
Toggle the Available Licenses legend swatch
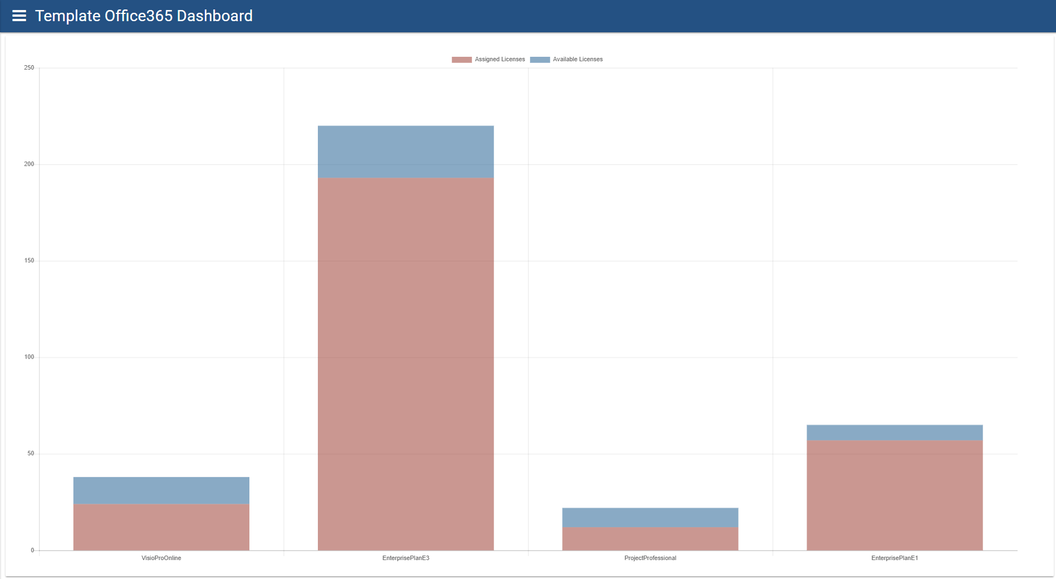539,60
